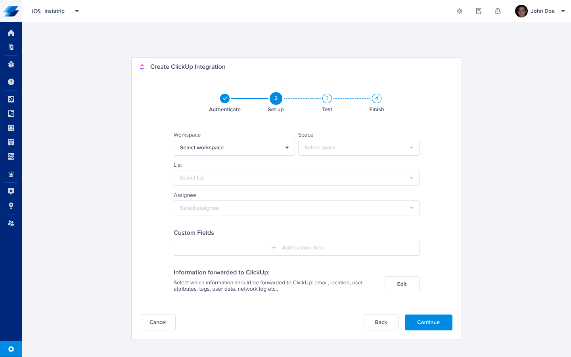This screenshot has width=571, height=357.
Task: Select step 2 Set up circle
Action: click(x=276, y=98)
